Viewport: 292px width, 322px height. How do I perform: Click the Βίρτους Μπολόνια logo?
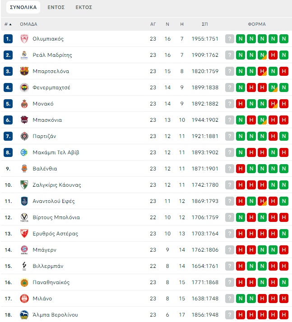click(x=24, y=217)
